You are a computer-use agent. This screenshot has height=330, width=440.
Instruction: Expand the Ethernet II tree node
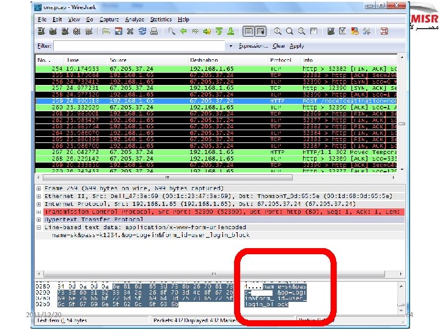point(39,196)
